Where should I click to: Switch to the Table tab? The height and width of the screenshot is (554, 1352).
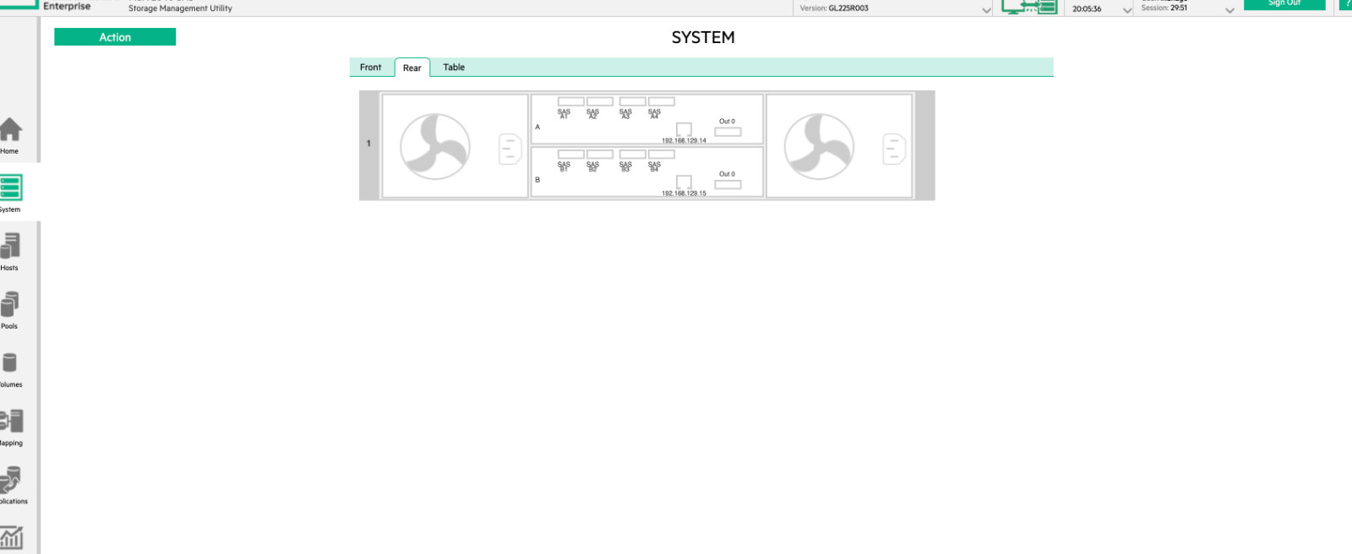click(x=454, y=68)
